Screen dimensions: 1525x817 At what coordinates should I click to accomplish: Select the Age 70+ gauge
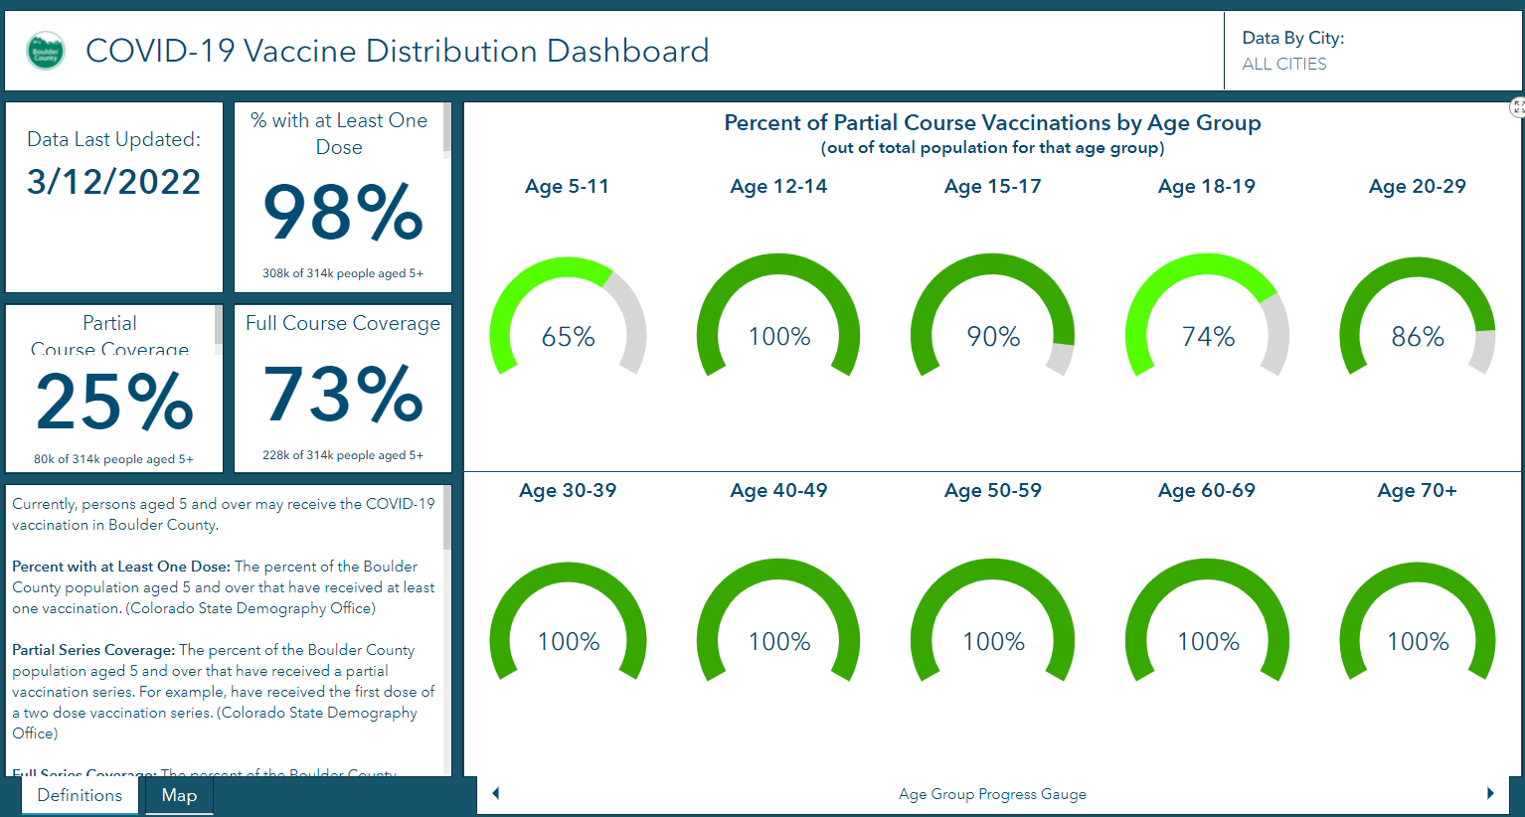coord(1418,621)
